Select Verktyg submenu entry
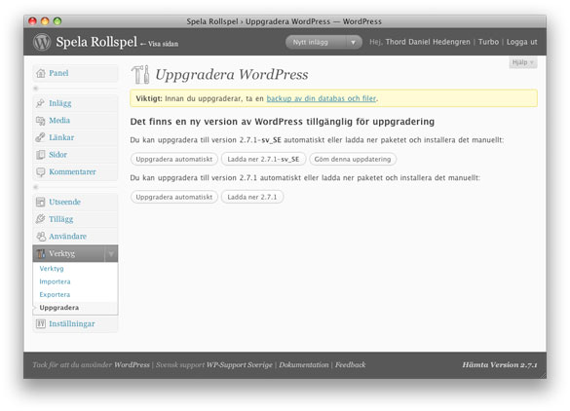Image resolution: width=570 pixels, height=411 pixels. [x=52, y=269]
